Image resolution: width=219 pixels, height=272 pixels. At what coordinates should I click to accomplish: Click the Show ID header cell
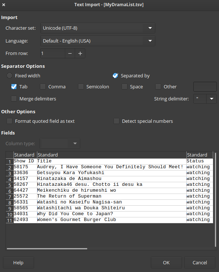(x=25, y=161)
